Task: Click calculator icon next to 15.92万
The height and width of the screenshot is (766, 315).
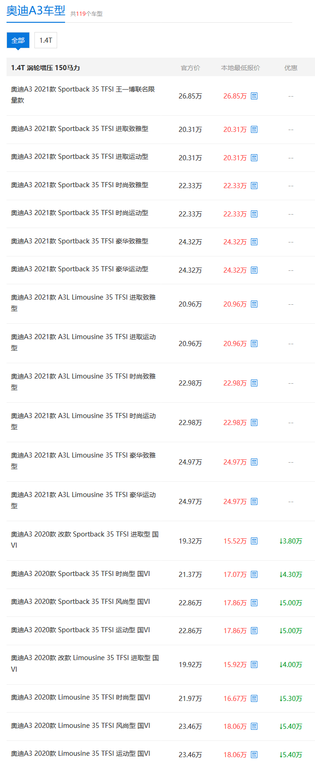Action: (x=254, y=665)
